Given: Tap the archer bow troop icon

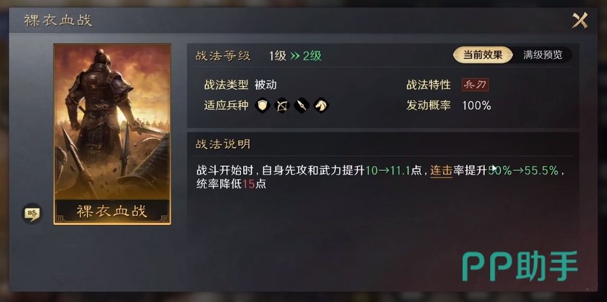Looking at the screenshot, I should pyautogui.click(x=282, y=105).
